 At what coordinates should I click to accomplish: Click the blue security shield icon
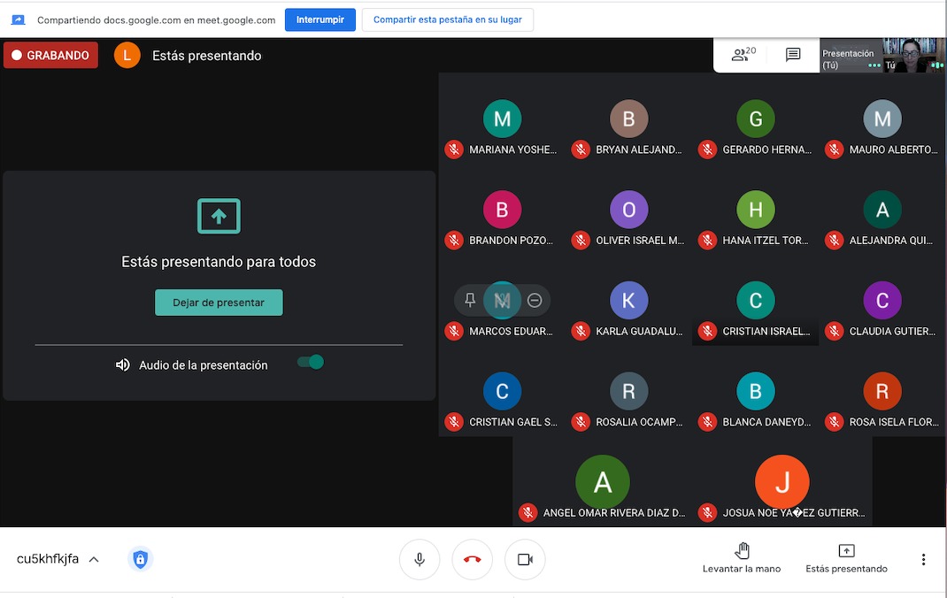pyautogui.click(x=140, y=559)
